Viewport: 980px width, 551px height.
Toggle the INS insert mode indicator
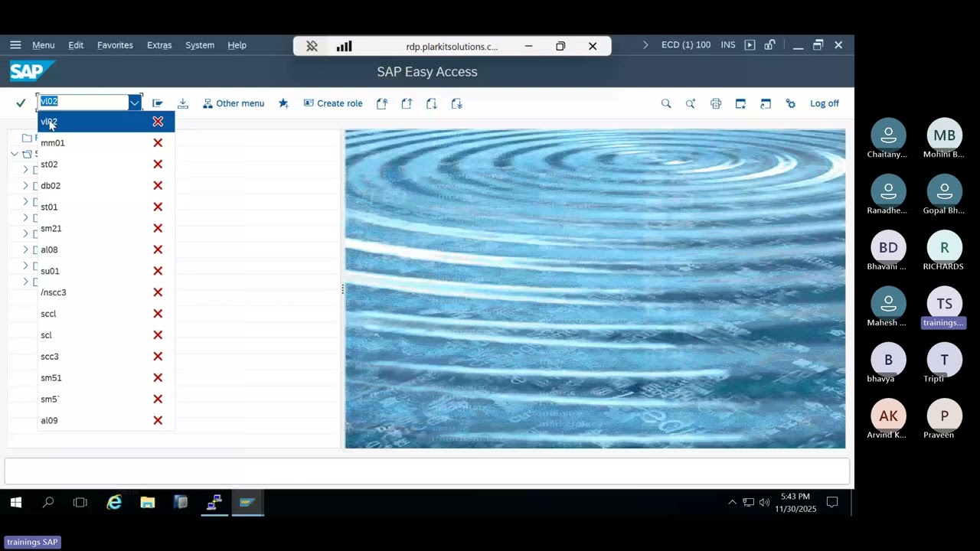728,45
